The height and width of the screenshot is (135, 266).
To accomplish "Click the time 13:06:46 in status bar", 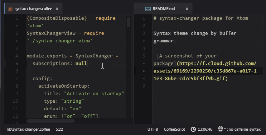I will tap(205, 129).
